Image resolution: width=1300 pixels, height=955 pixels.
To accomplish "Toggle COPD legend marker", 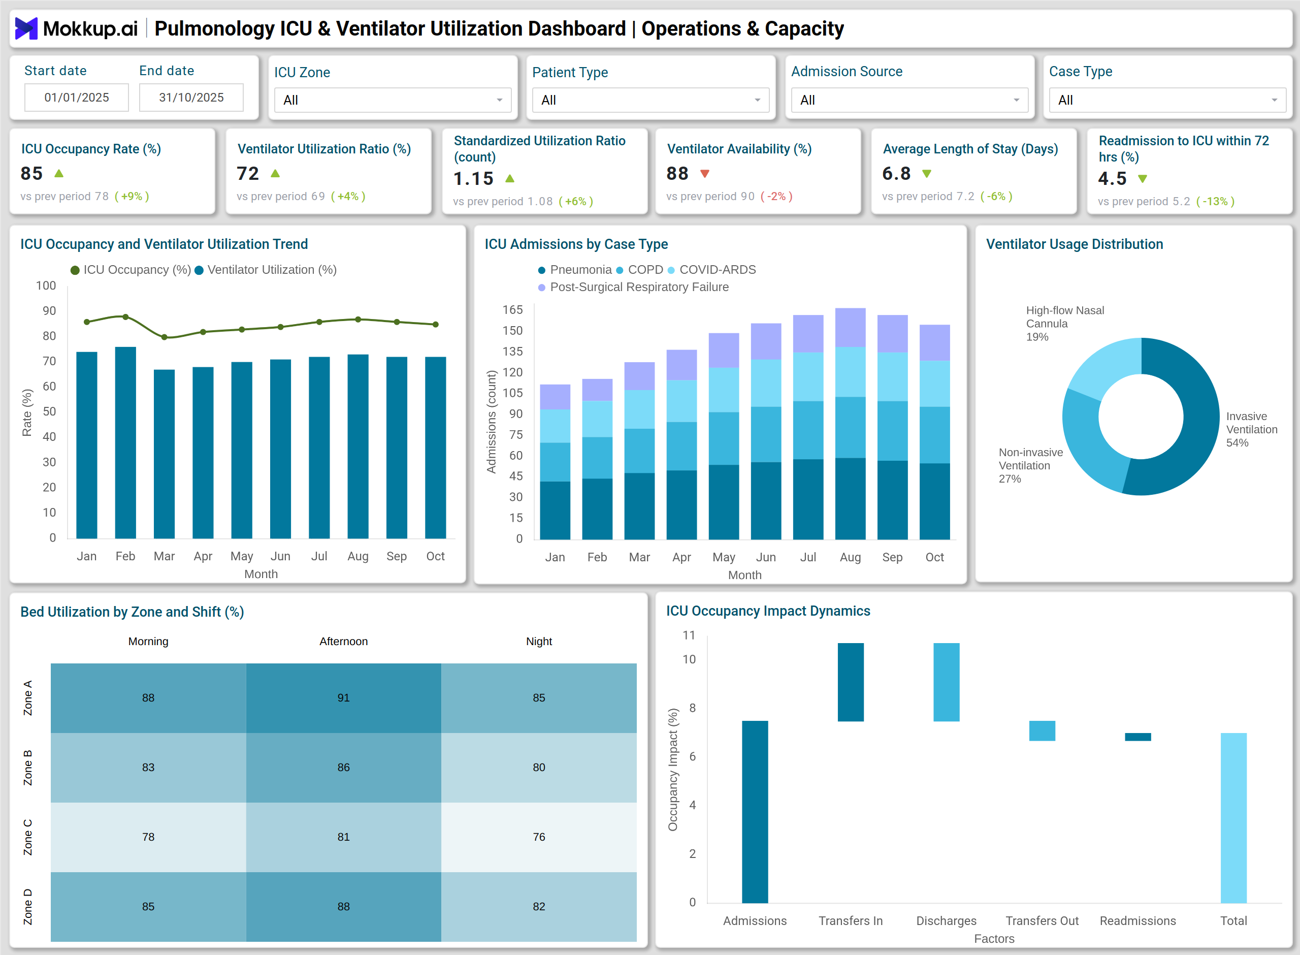I will [620, 270].
